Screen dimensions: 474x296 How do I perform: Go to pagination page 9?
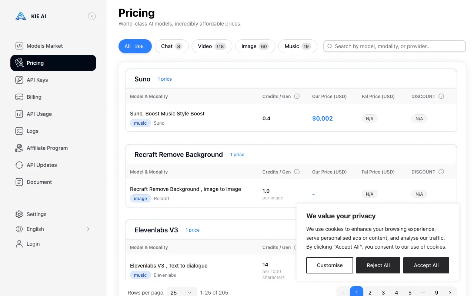coord(437,292)
